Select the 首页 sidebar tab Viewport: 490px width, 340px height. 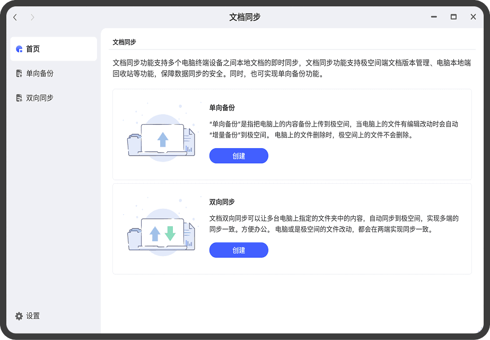click(x=53, y=49)
